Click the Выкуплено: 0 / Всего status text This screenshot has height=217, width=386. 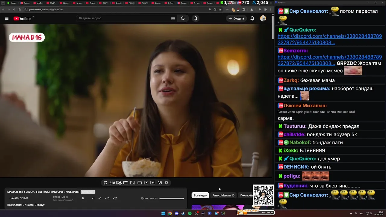tap(26, 205)
